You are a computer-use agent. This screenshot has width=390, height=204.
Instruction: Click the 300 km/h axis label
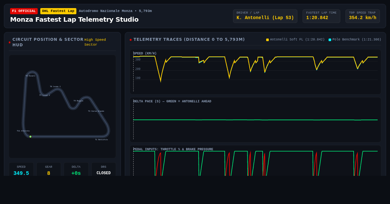click(138, 60)
